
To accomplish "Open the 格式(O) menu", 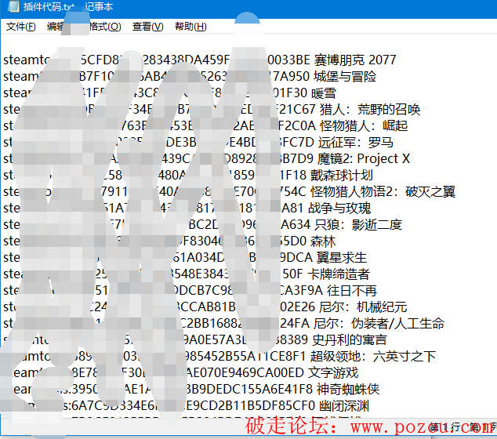I will (104, 27).
